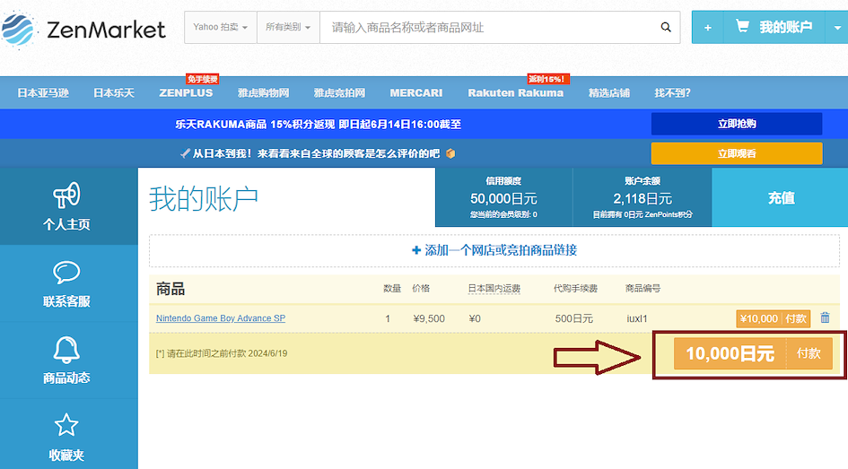The width and height of the screenshot is (848, 469).
Task: Open 我的账户 in the header
Action: pyautogui.click(x=785, y=27)
